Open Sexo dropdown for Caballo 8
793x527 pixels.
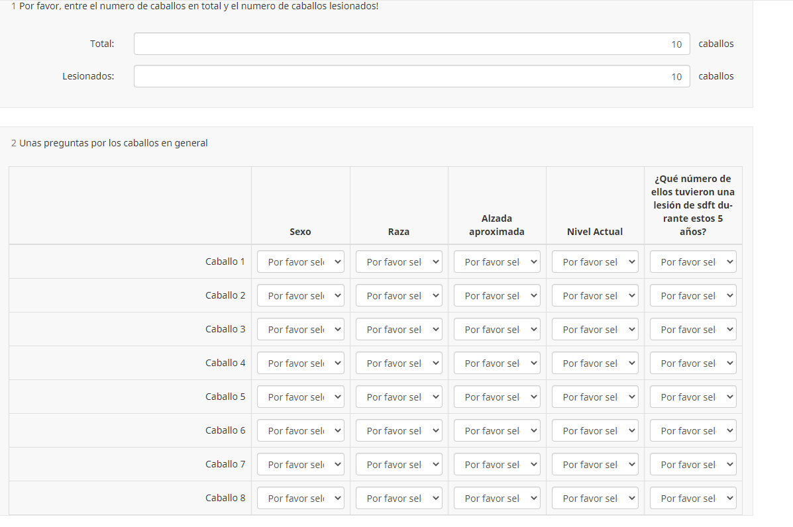click(x=301, y=499)
